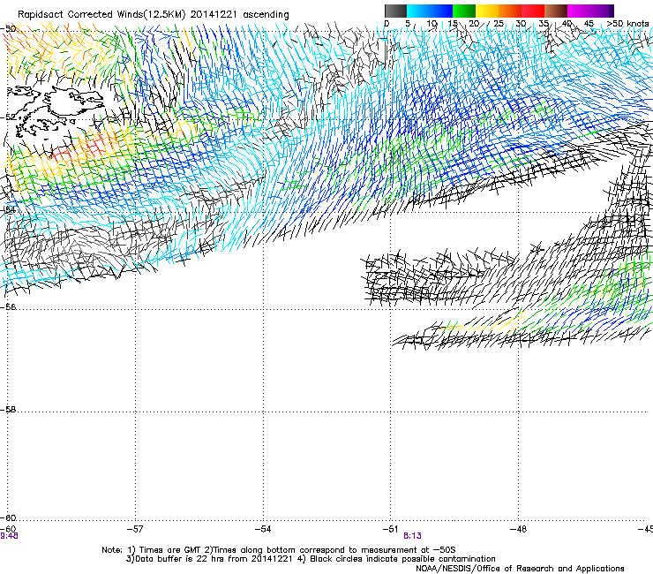Click the NOAA/NESDIS credit line
The image size is (653, 574).
coord(520,569)
